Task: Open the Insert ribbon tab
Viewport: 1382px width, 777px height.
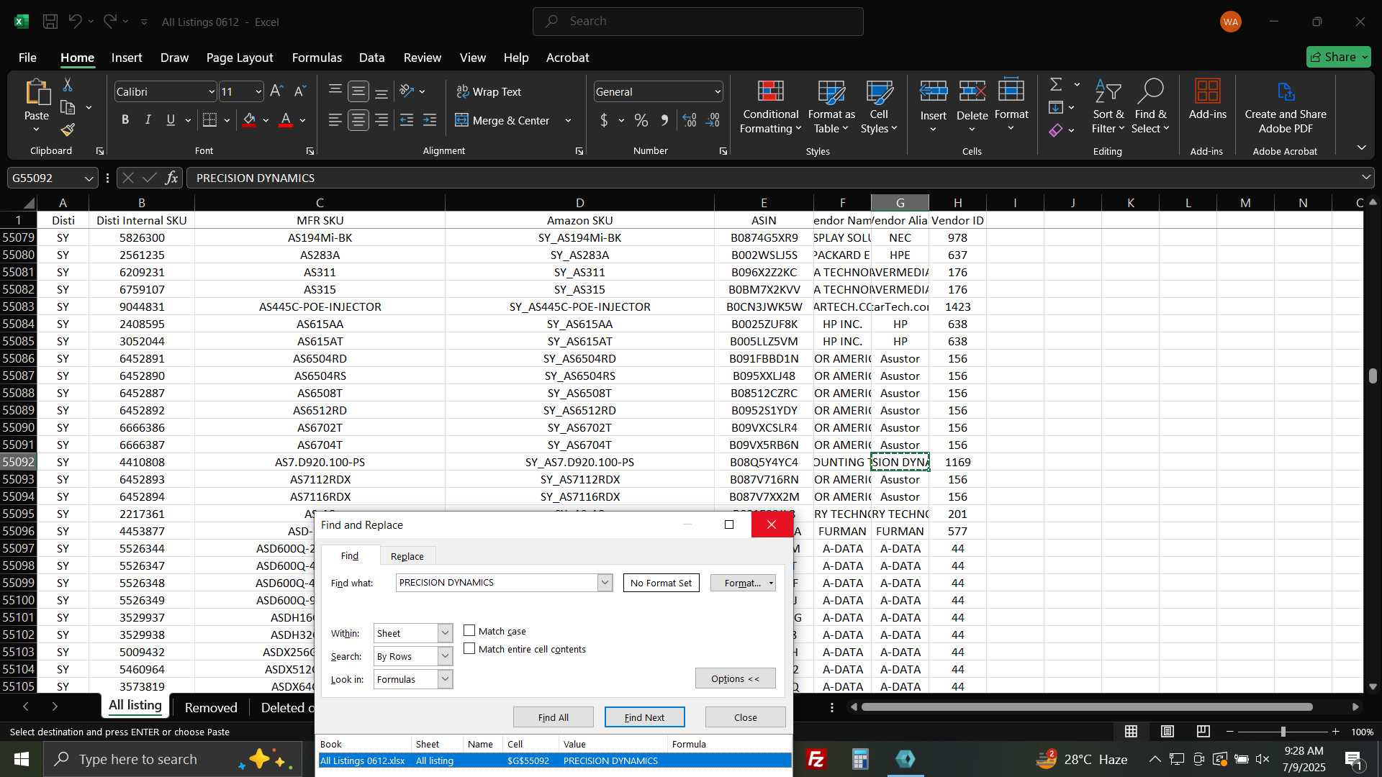Action: 127,58
